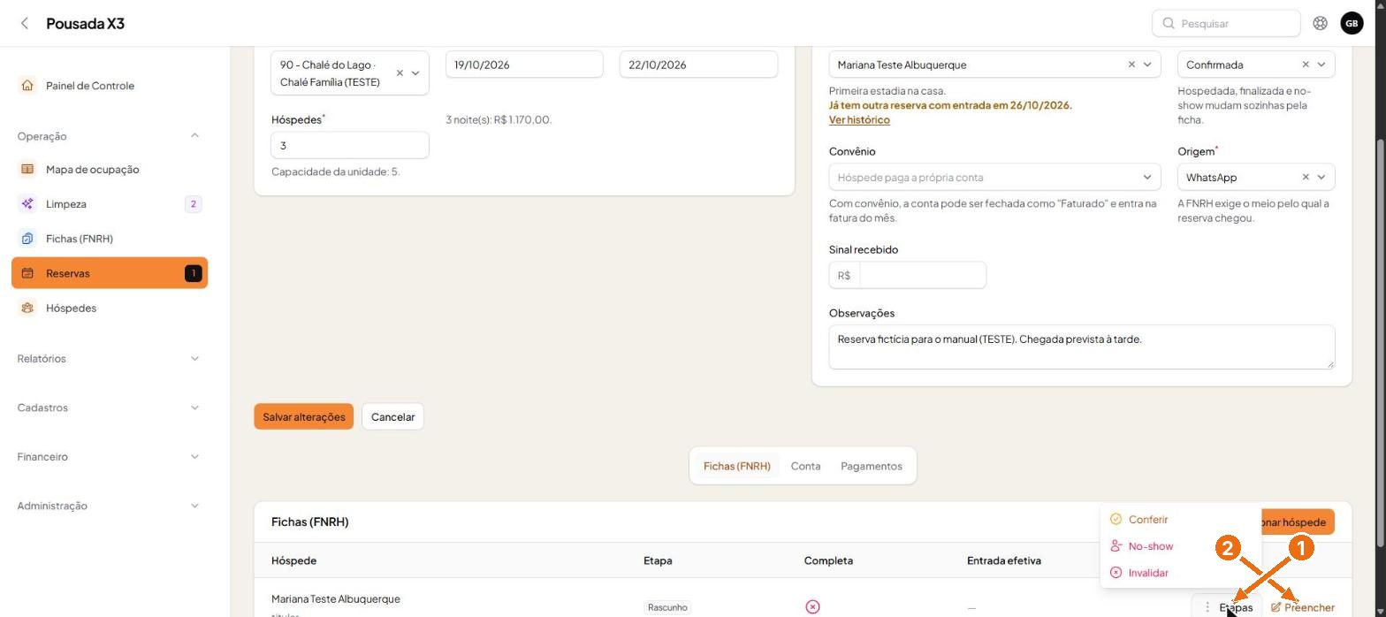This screenshot has height=617, width=1386.
Task: Go back using the arrow beside Pousada X3
Action: [25, 23]
